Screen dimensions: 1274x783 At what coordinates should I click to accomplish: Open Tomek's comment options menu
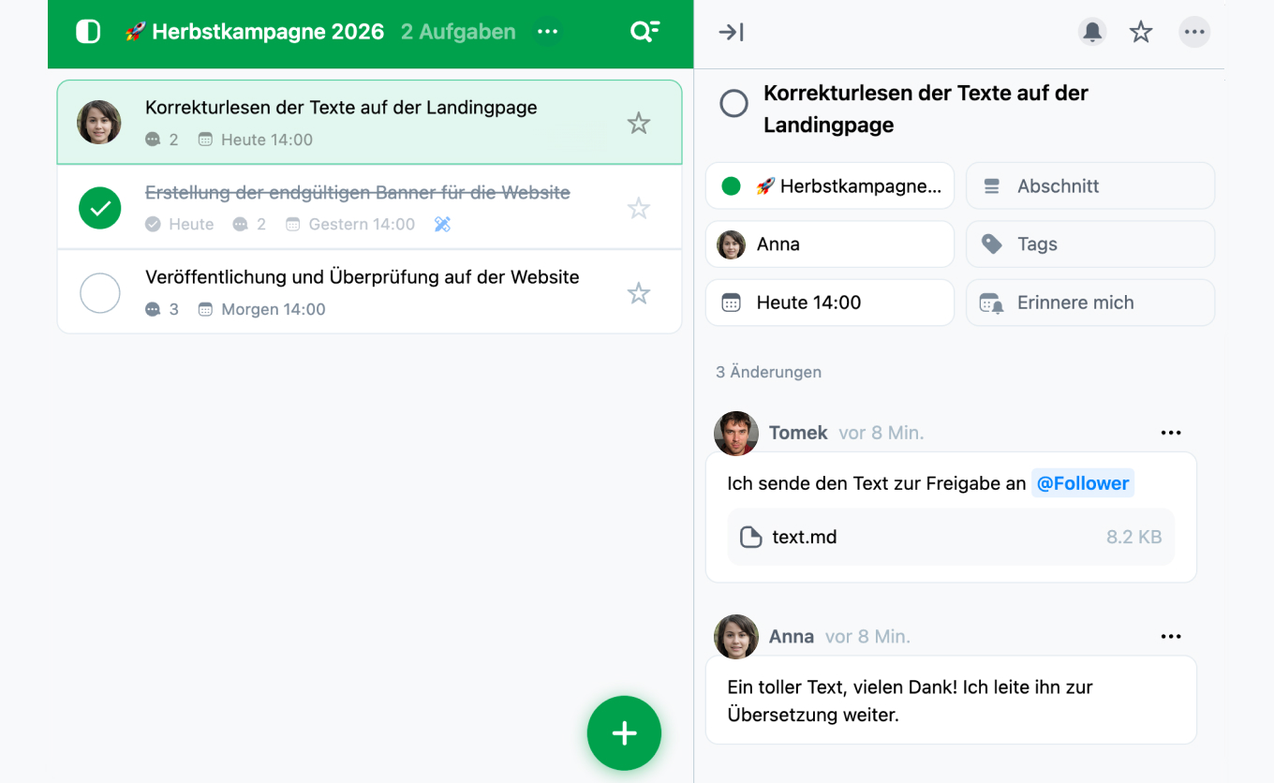coord(1171,433)
